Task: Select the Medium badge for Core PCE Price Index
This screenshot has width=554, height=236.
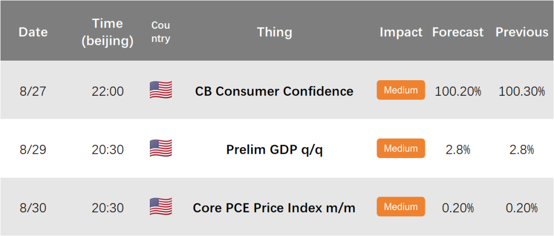Action: coord(401,207)
